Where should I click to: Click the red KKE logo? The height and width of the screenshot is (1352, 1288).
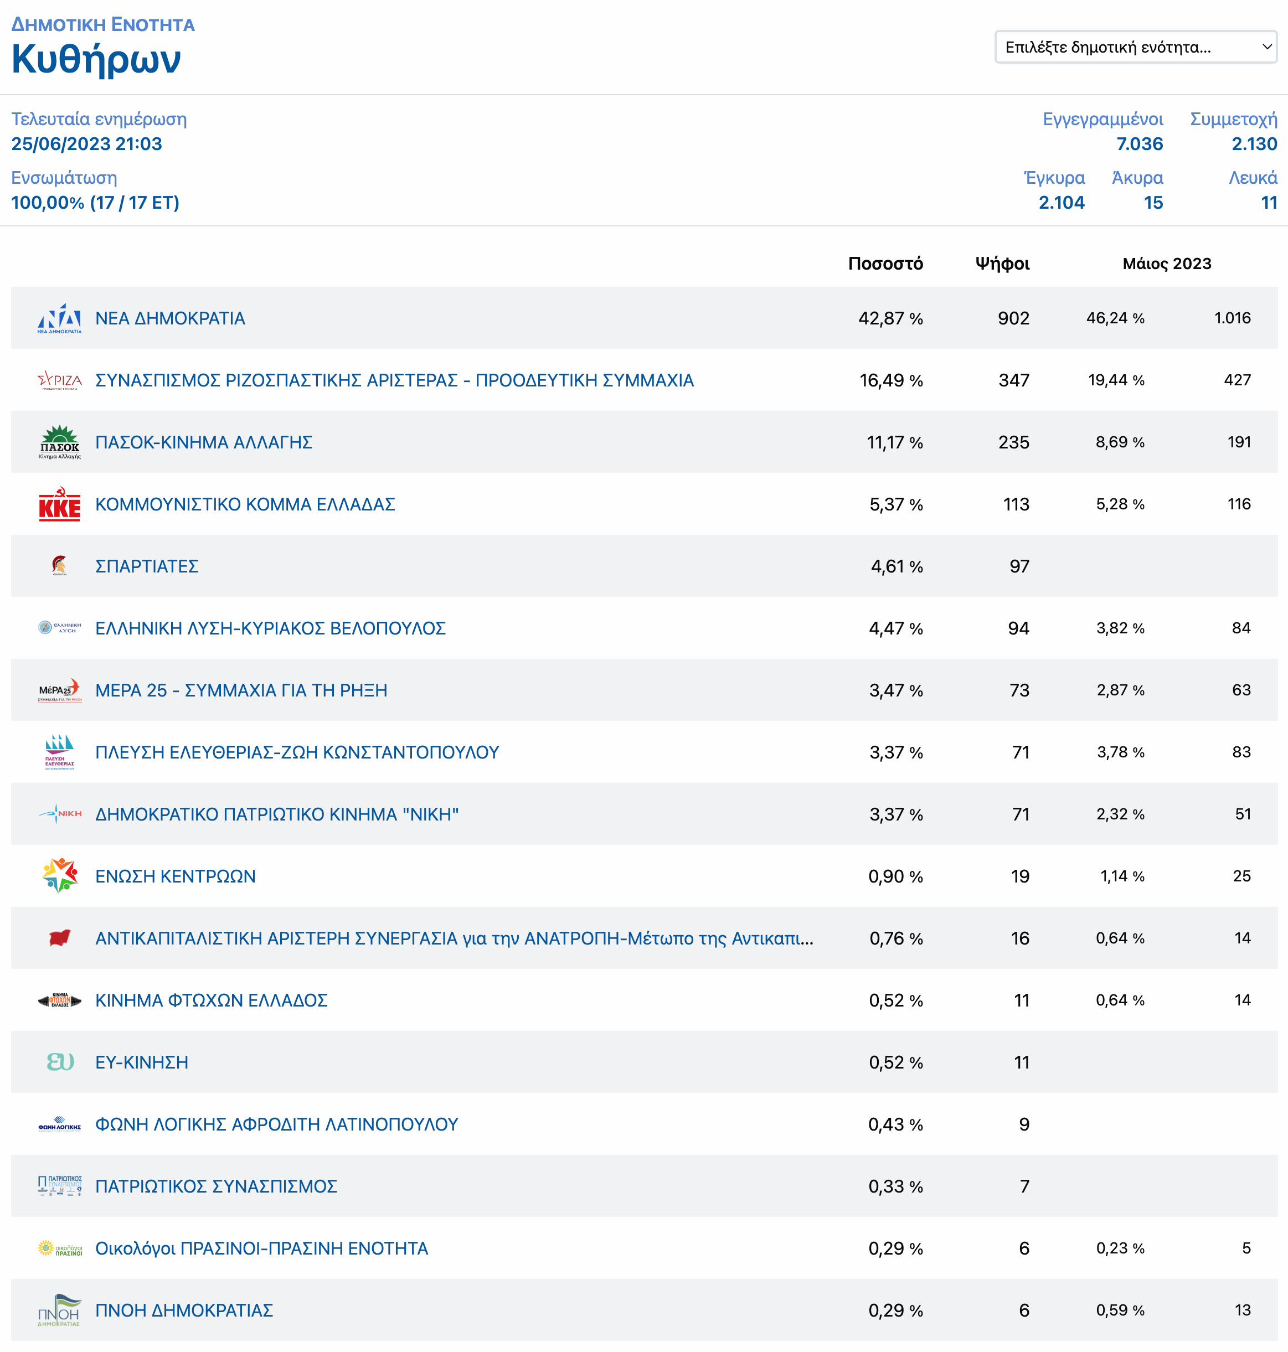59,504
